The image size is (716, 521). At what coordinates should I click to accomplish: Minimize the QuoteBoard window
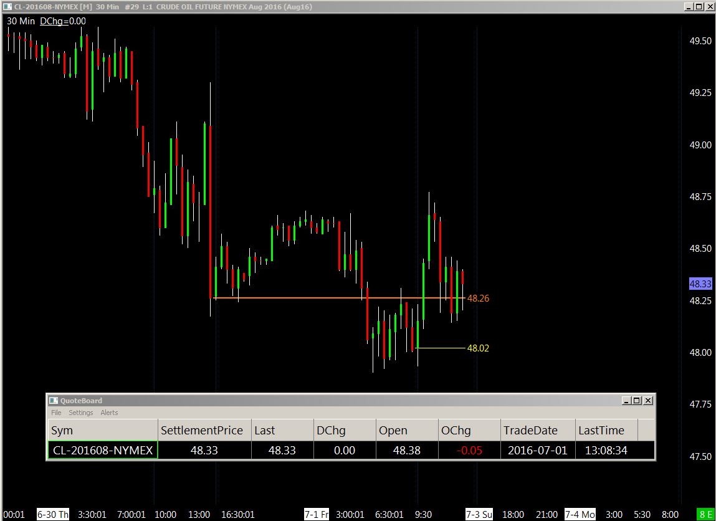pyautogui.click(x=627, y=401)
